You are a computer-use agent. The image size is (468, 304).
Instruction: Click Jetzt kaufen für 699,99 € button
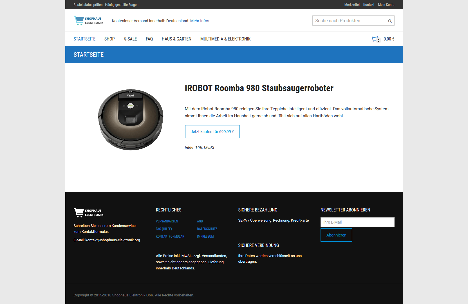[212, 132]
